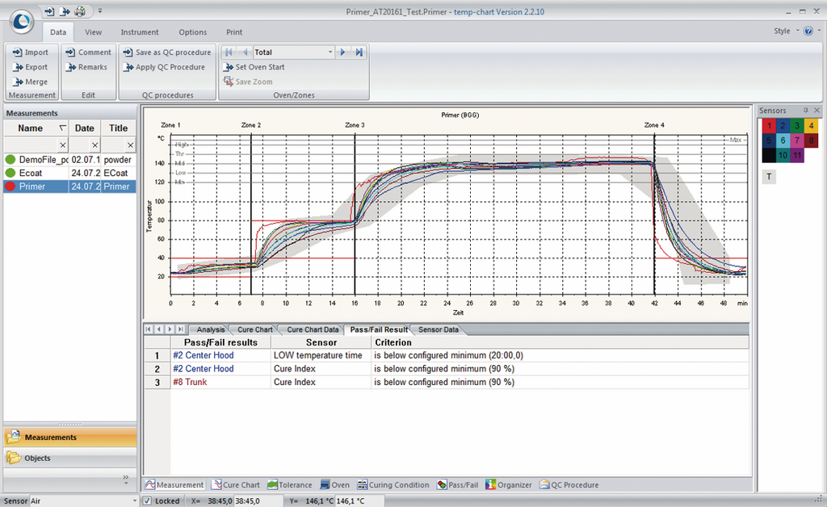Click the blue help question icon
The height and width of the screenshot is (507, 827).
pyautogui.click(x=808, y=31)
